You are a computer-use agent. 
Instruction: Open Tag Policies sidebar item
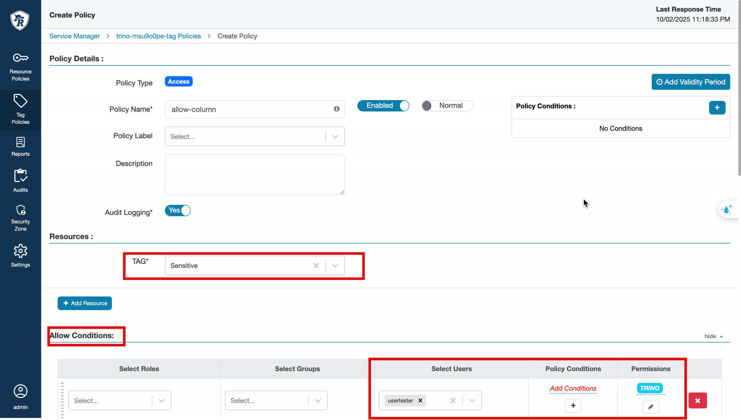coord(20,110)
